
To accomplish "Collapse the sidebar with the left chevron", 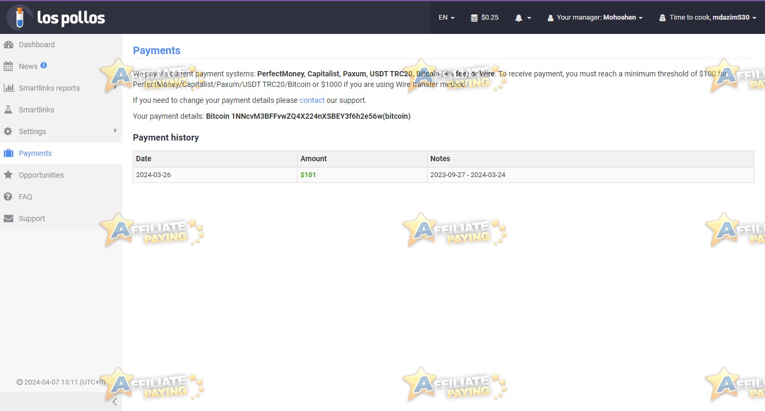I will point(114,401).
